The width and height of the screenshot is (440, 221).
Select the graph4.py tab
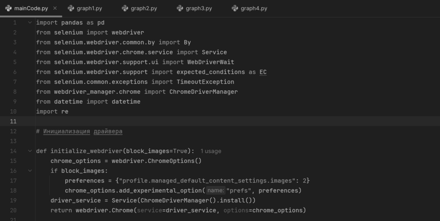click(253, 8)
